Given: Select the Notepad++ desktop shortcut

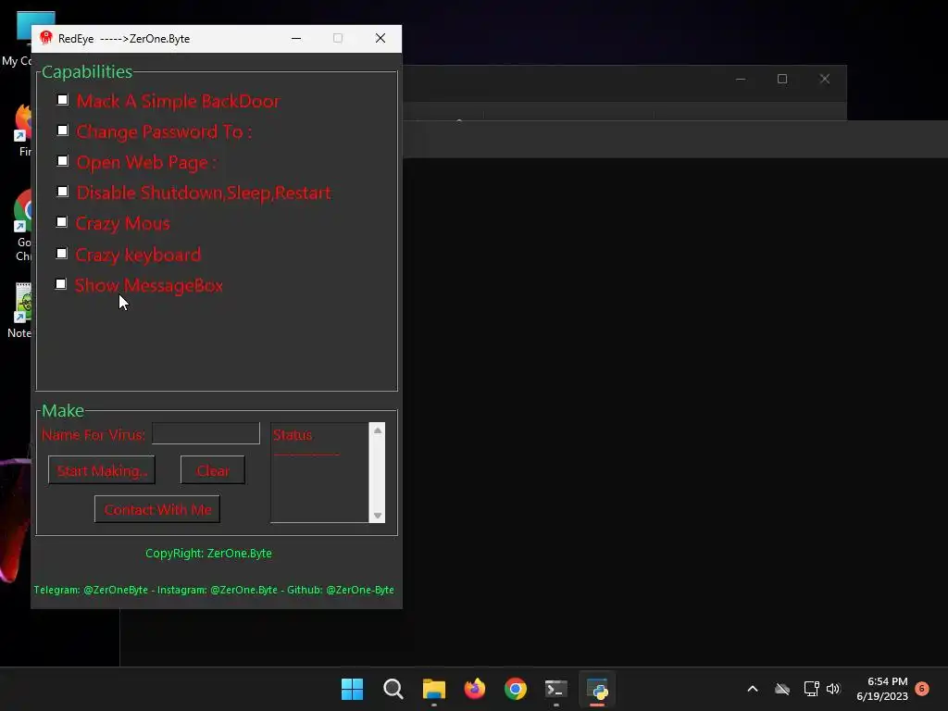Looking at the screenshot, I should coord(20,310).
